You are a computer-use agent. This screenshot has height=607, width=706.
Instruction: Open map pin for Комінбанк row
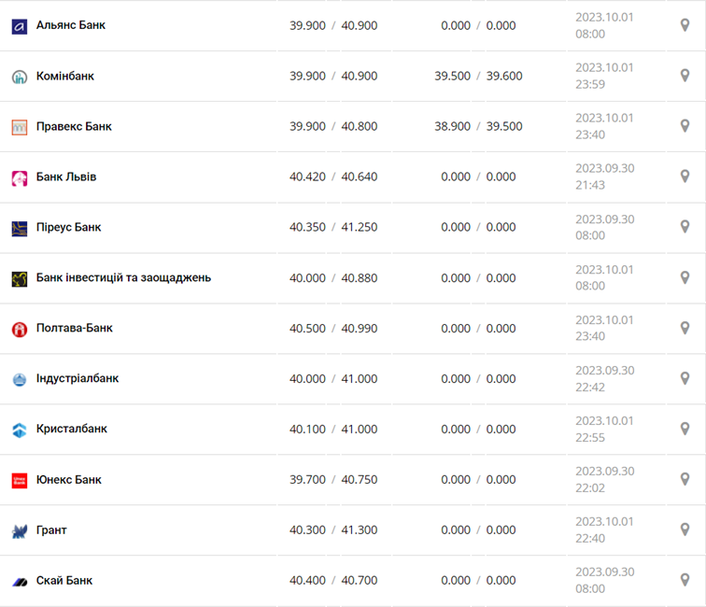[x=685, y=76]
